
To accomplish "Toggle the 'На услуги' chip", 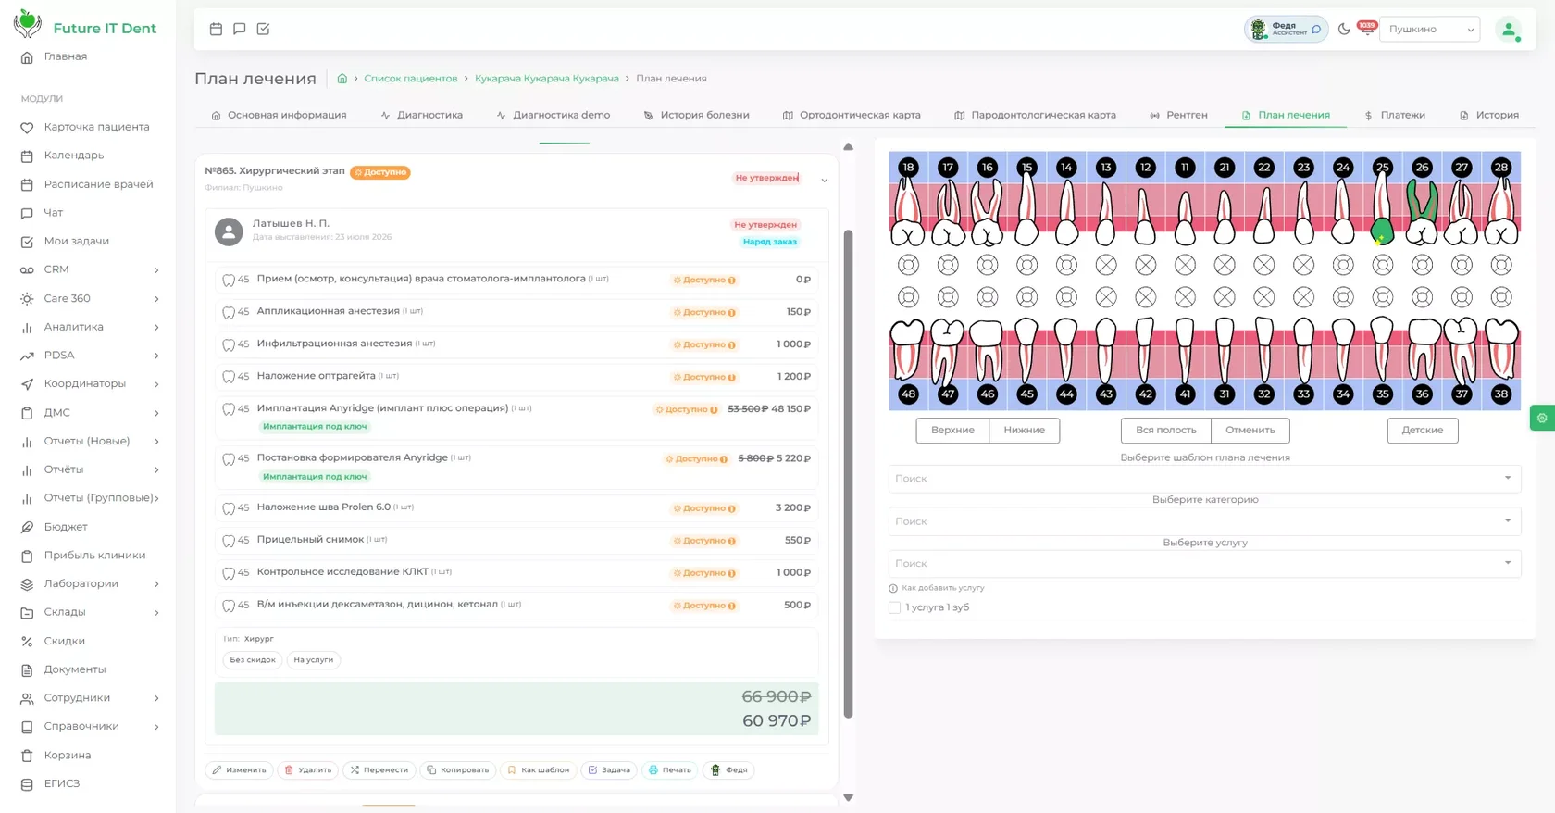I will (x=313, y=660).
